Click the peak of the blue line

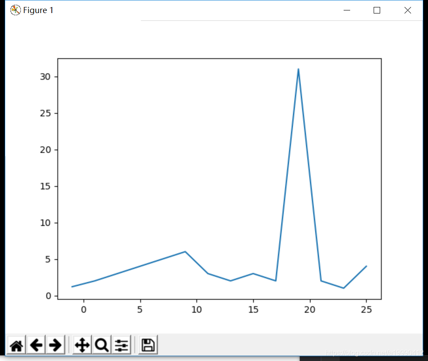tap(298, 69)
